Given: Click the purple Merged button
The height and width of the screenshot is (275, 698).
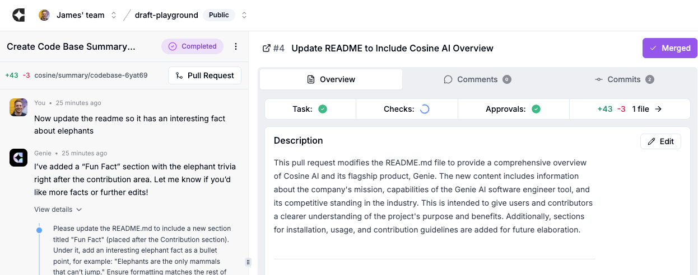Looking at the screenshot, I should point(669,48).
